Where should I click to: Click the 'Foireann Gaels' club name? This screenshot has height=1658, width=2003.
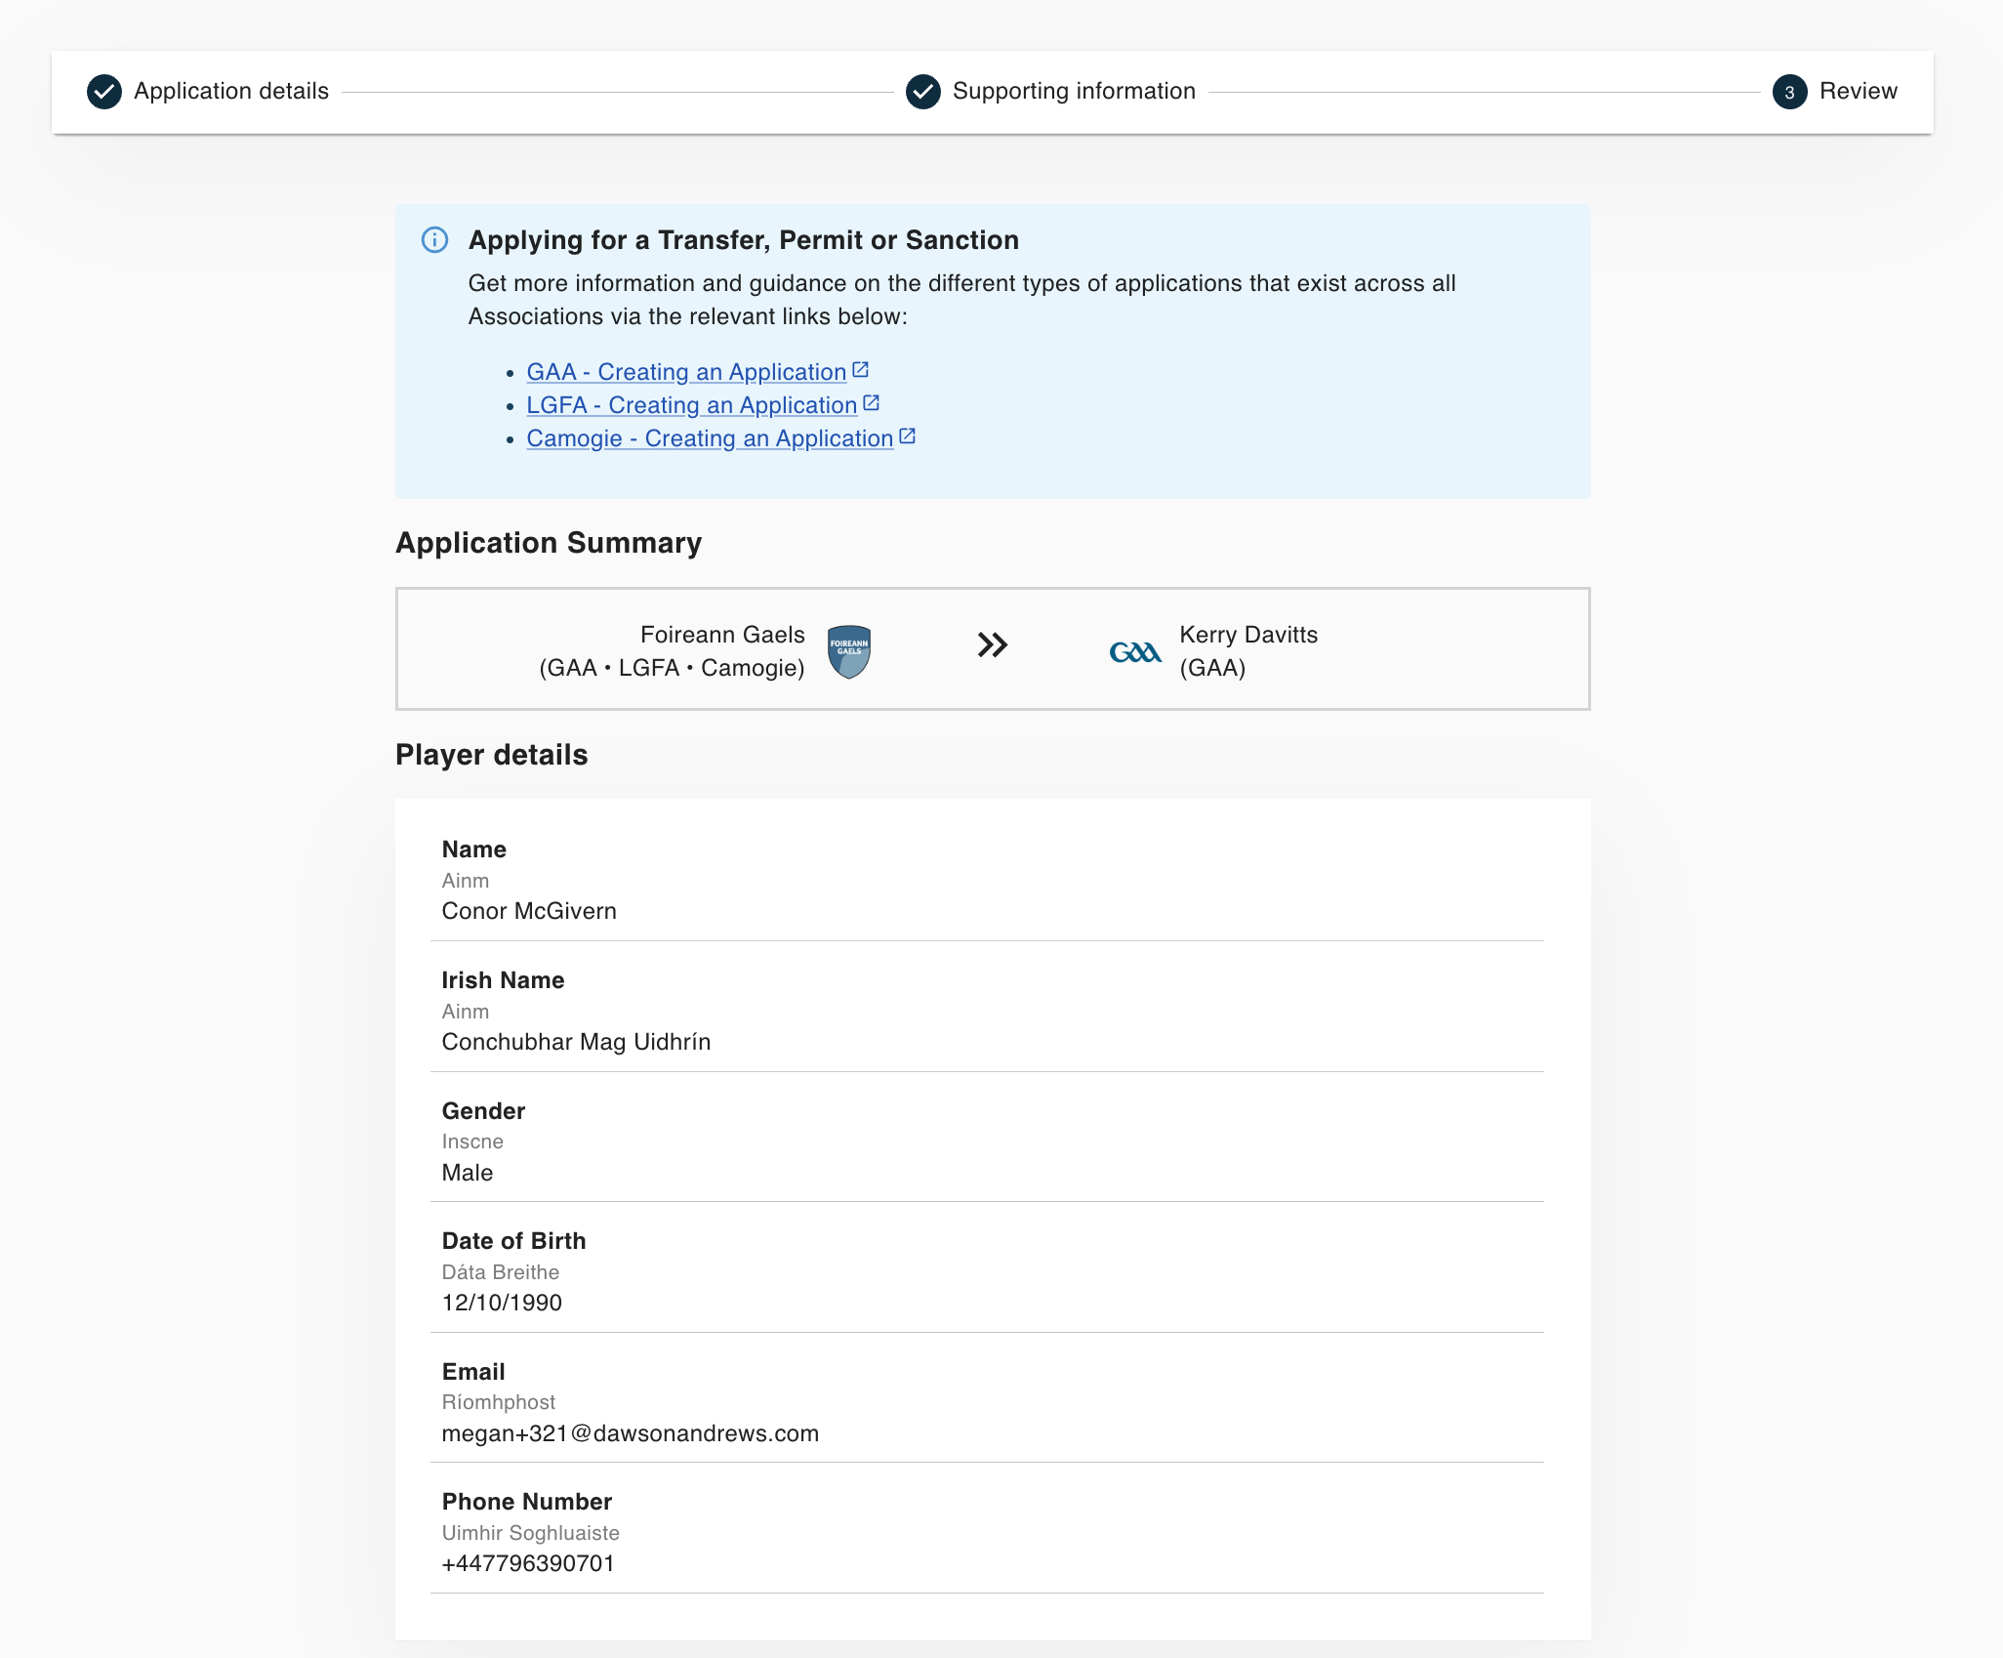pyautogui.click(x=722, y=635)
